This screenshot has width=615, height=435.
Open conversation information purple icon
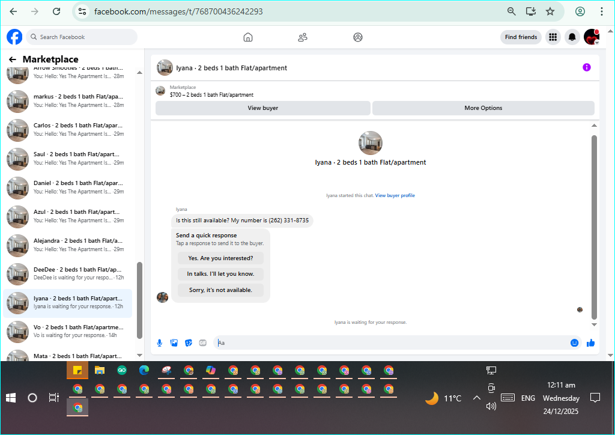point(586,67)
